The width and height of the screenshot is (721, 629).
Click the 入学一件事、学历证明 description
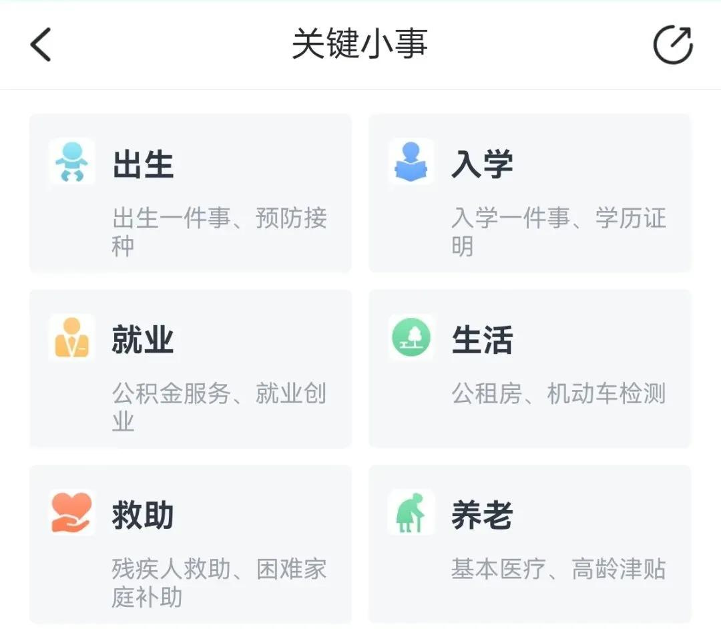[559, 232]
